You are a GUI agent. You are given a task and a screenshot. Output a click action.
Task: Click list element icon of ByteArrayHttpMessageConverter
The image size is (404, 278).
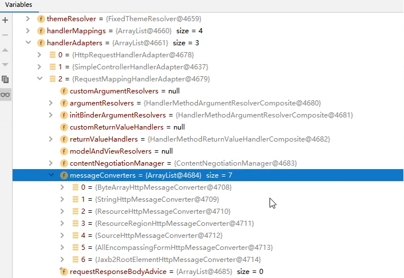(75, 187)
